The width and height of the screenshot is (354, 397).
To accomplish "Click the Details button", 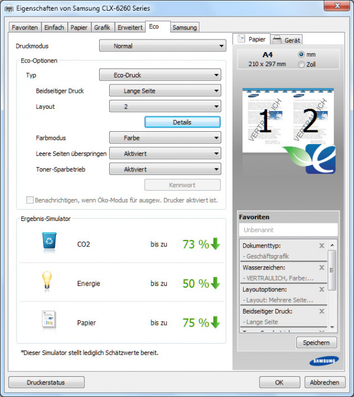I will (182, 122).
